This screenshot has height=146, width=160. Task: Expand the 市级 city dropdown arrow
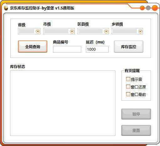[x=72, y=31]
